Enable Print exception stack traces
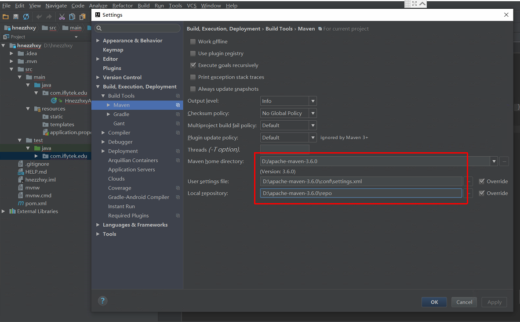520x322 pixels. [193, 77]
